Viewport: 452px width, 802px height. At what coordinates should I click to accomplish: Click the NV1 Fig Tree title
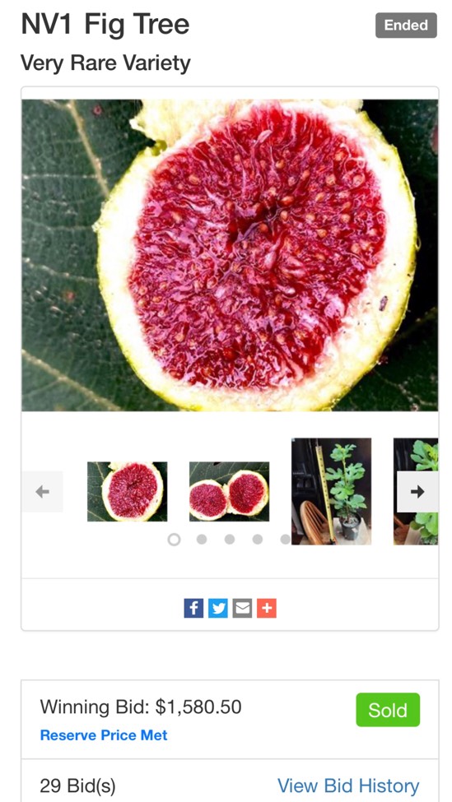[x=105, y=25]
